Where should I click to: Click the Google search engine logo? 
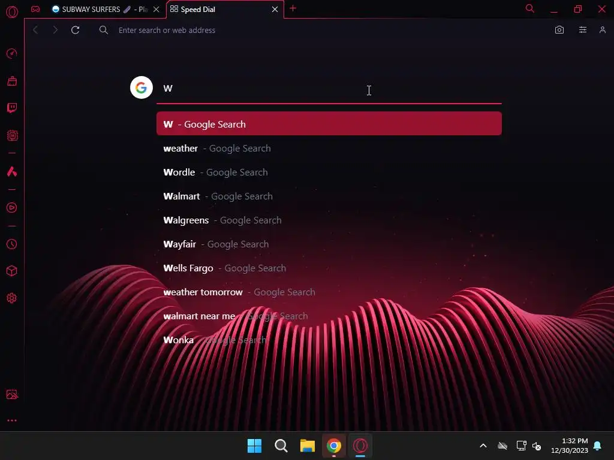(142, 87)
